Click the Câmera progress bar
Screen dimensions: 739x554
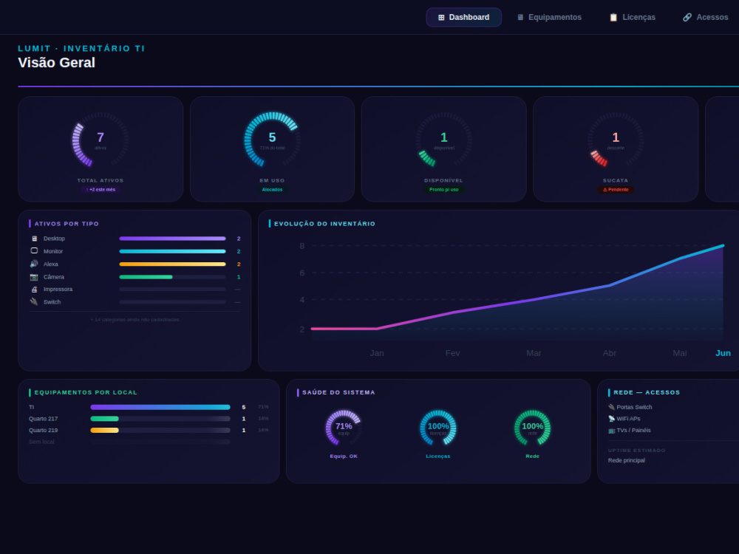click(x=172, y=277)
